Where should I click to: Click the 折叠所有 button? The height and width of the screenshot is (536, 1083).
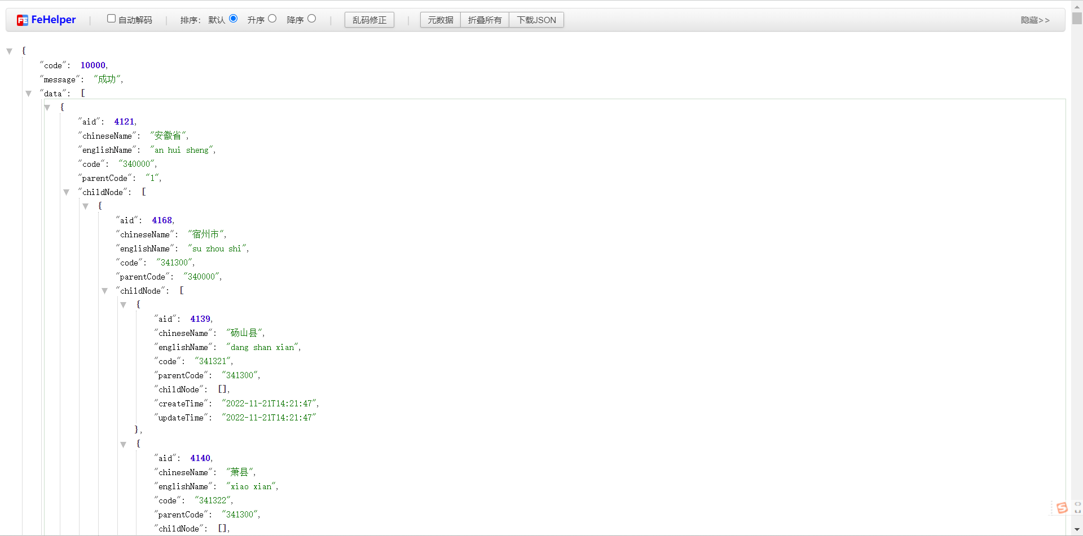[x=485, y=20]
